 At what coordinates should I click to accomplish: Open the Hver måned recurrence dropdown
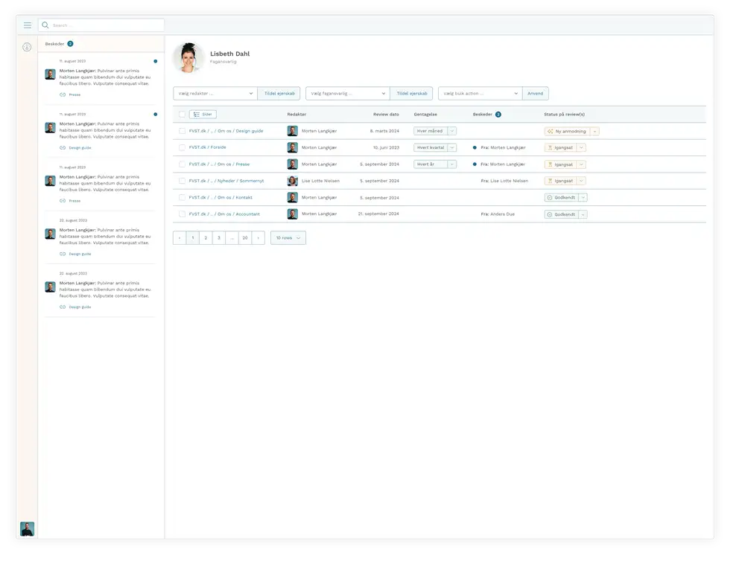[x=435, y=132]
